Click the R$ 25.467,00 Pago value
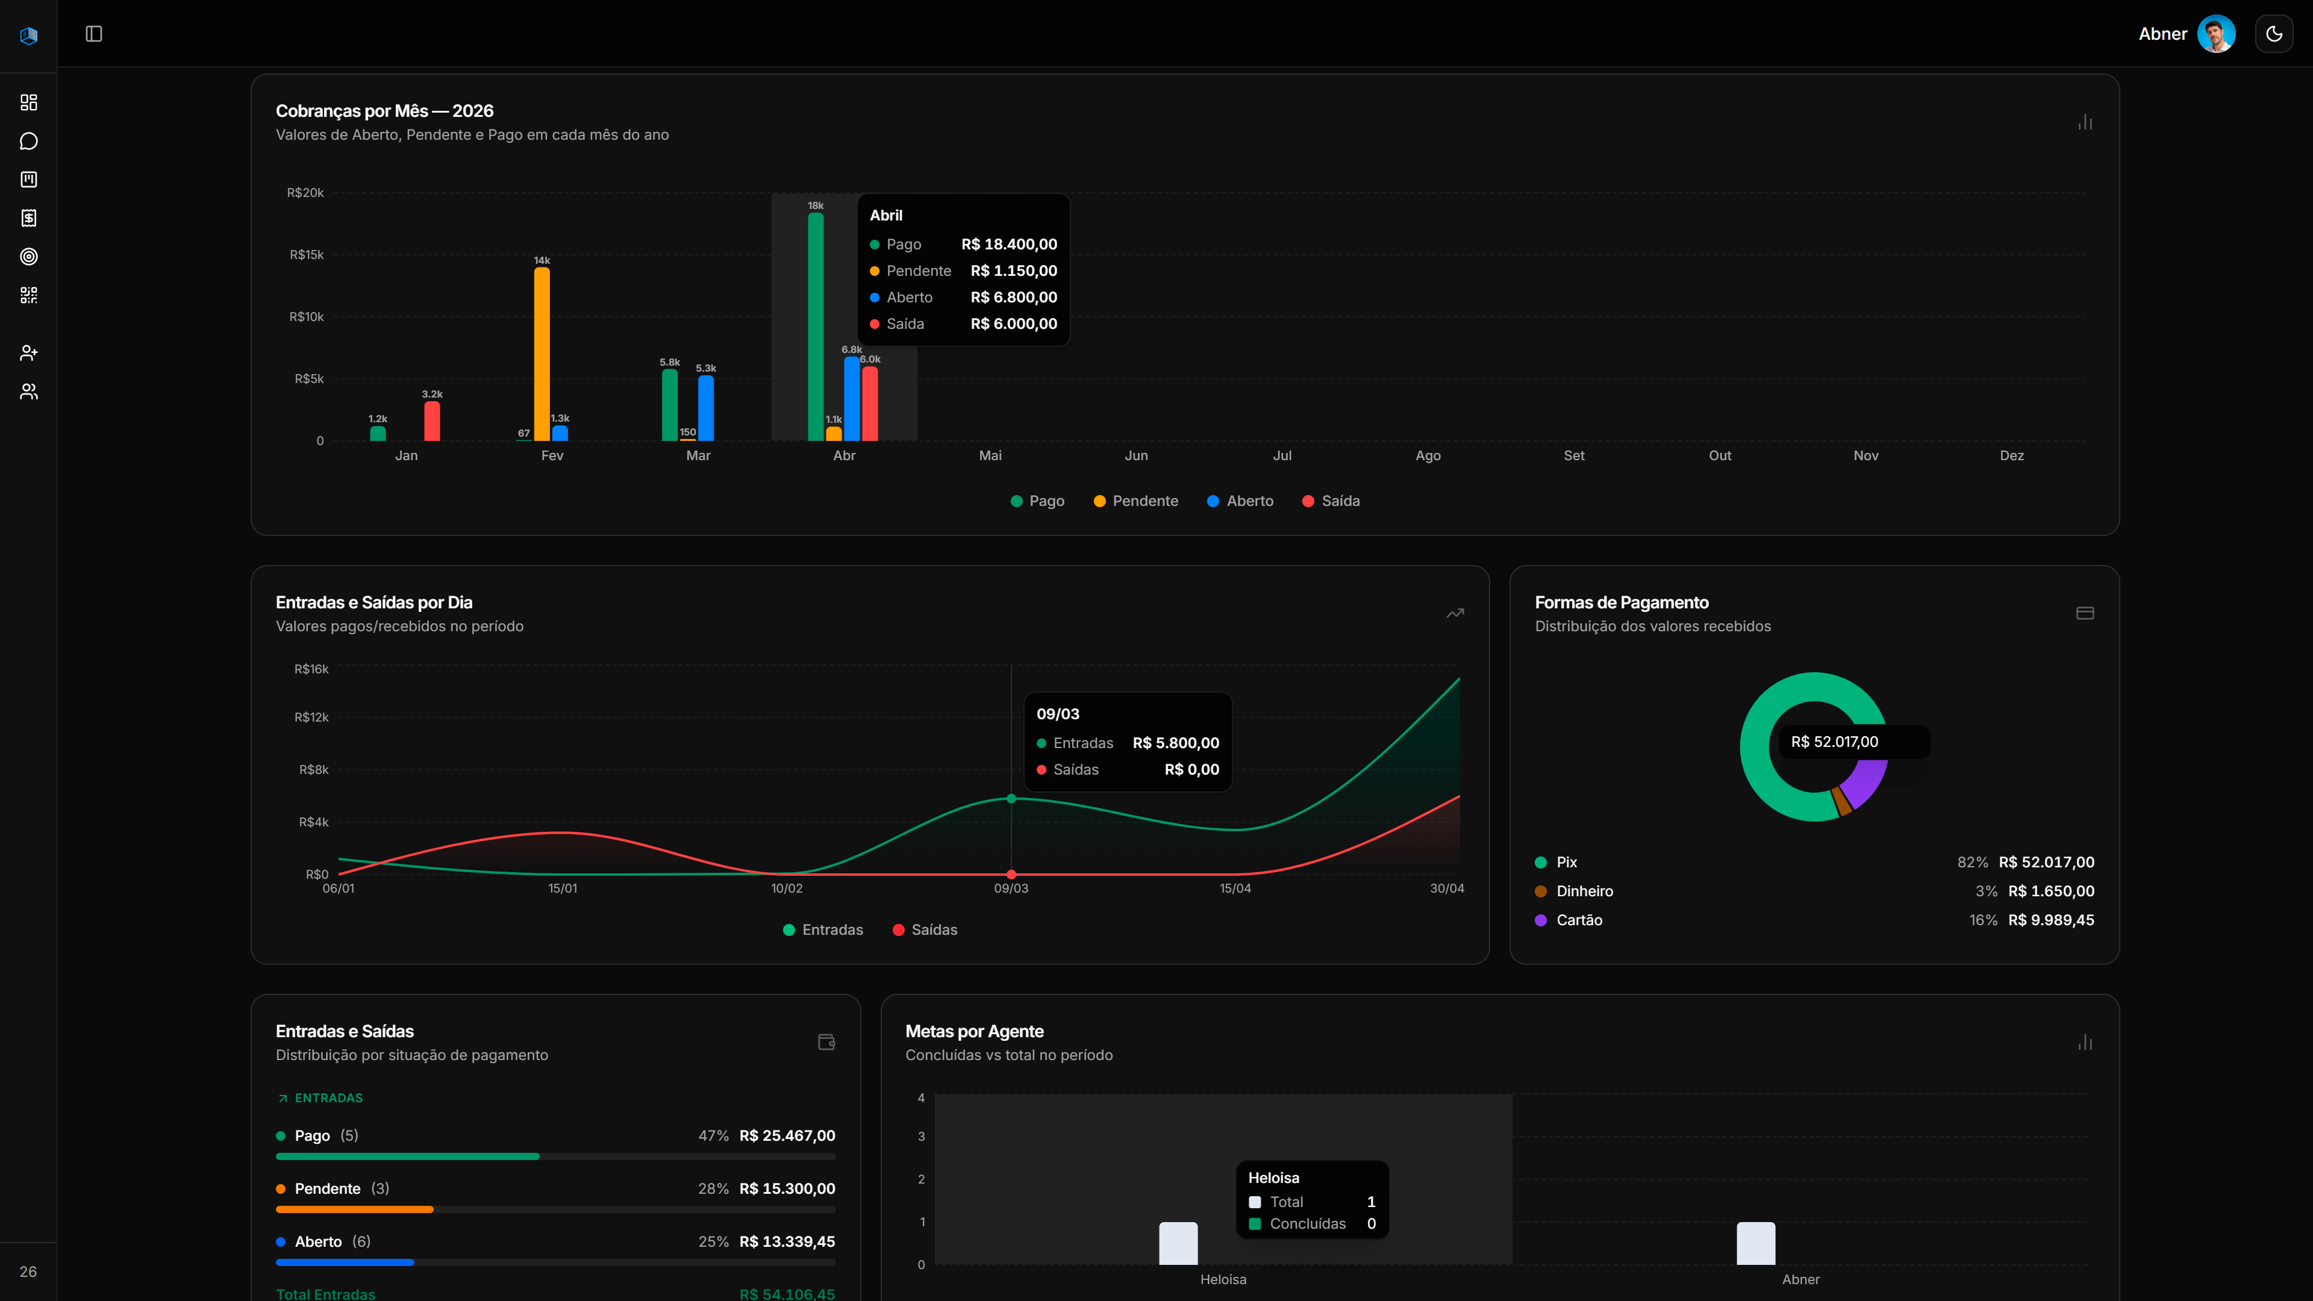The height and width of the screenshot is (1301, 2313). pyautogui.click(x=787, y=1136)
